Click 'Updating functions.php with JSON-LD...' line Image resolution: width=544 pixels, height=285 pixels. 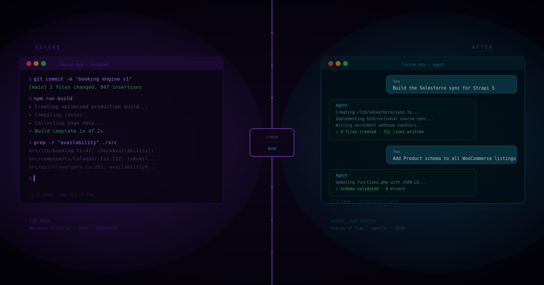(x=381, y=182)
